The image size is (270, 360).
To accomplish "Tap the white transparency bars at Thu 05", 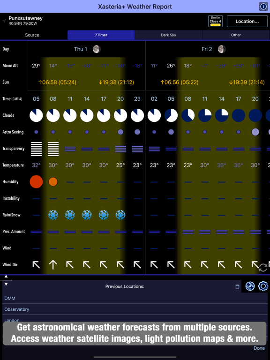I will click(36, 149).
